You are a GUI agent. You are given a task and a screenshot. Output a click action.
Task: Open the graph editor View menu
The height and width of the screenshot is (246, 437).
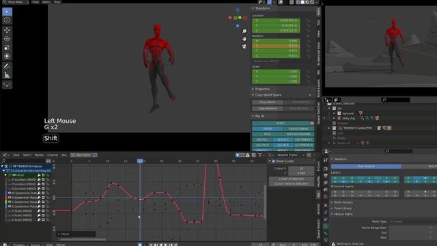[16, 155]
